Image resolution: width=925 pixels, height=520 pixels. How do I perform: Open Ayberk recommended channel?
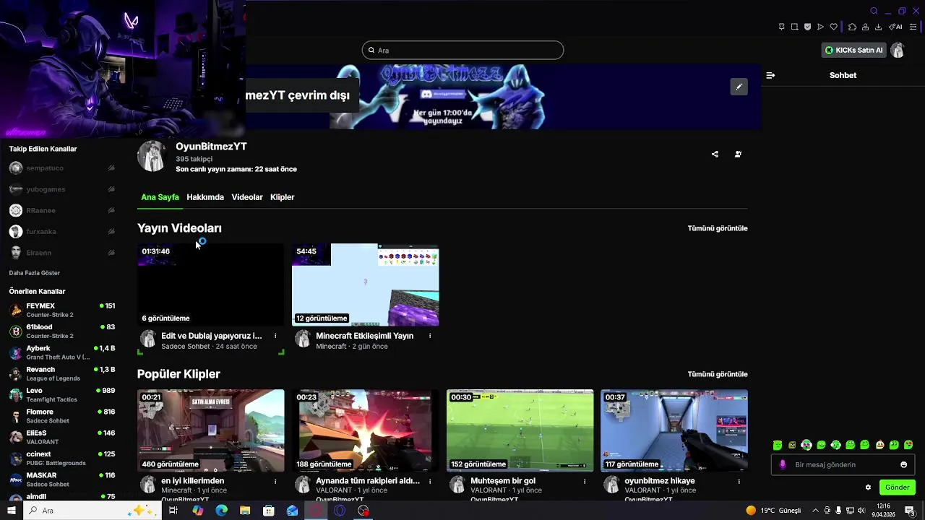(x=62, y=352)
